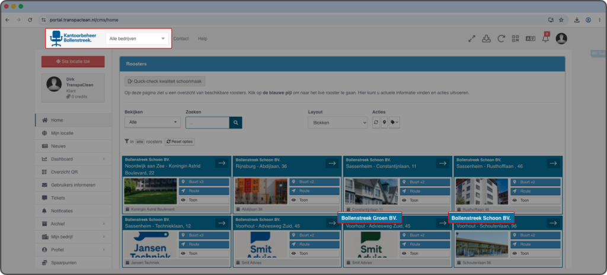Open the Layout dropdown showing Blokken
607x275 pixels.
[337, 123]
